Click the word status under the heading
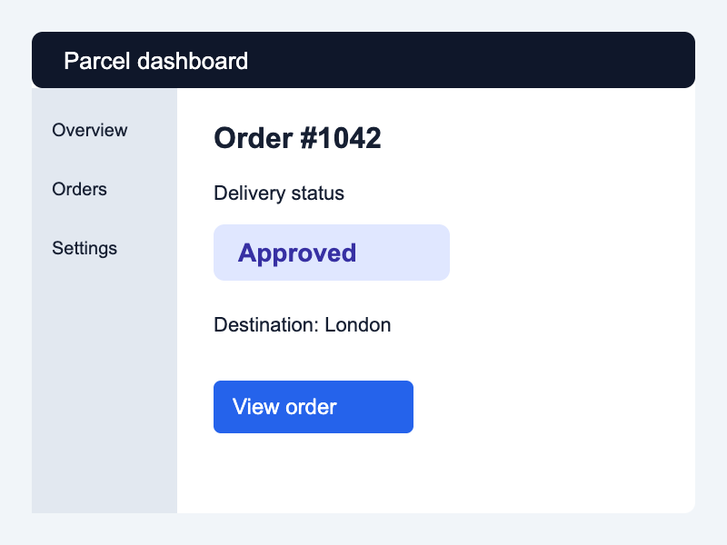This screenshot has height=545, width=727. point(317,193)
